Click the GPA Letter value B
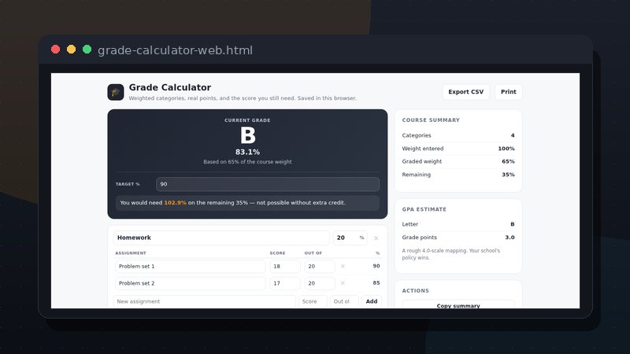This screenshot has width=630, height=354. tap(513, 224)
